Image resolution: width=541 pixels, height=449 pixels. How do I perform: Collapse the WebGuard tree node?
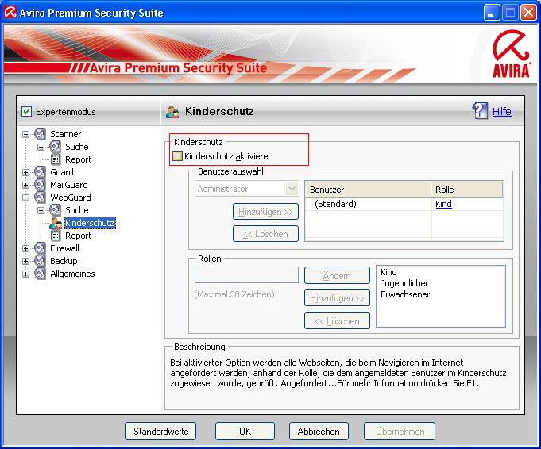coord(25,198)
